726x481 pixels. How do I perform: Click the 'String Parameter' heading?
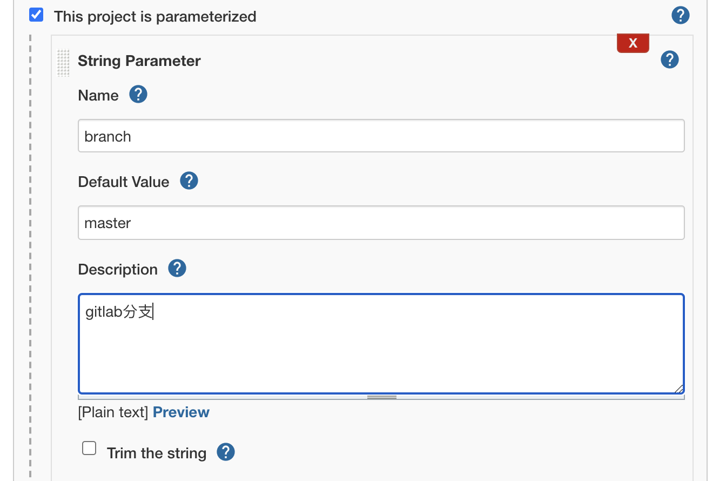click(x=139, y=61)
